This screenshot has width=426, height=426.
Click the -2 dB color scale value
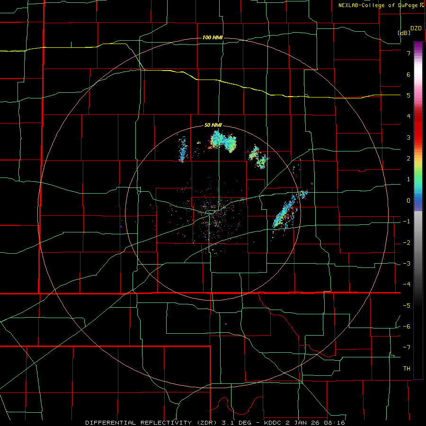[407, 243]
